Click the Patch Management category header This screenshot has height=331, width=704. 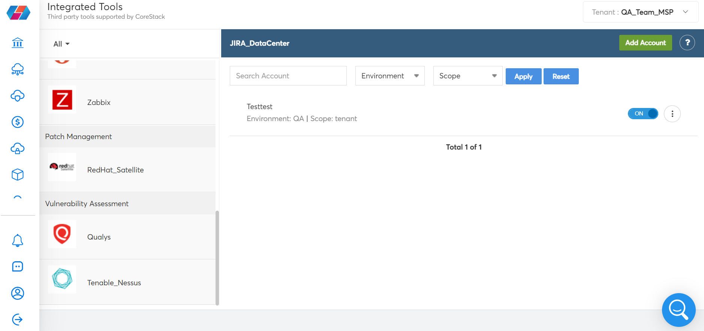127,136
